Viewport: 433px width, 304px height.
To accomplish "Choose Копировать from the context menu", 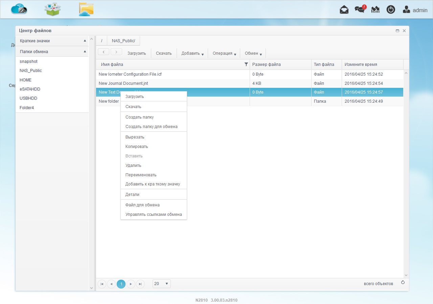I will coord(137,147).
